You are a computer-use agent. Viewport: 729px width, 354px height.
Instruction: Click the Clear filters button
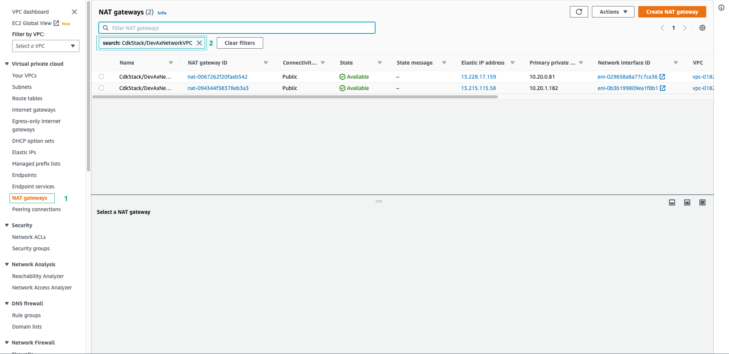(x=240, y=43)
